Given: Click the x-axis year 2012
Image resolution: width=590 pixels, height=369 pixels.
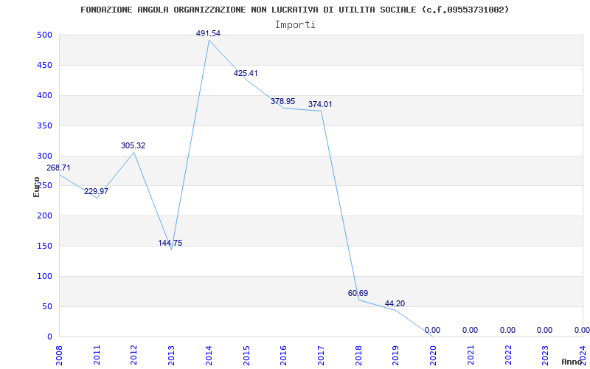Looking at the screenshot, I should click(x=134, y=355).
